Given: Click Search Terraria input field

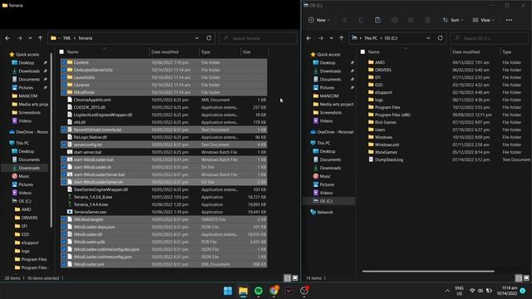Looking at the screenshot, I should (259, 38).
